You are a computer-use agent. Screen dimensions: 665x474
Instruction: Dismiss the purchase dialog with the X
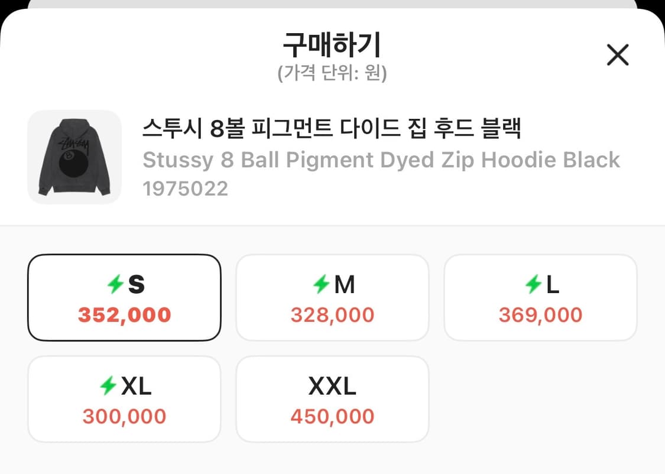(618, 54)
